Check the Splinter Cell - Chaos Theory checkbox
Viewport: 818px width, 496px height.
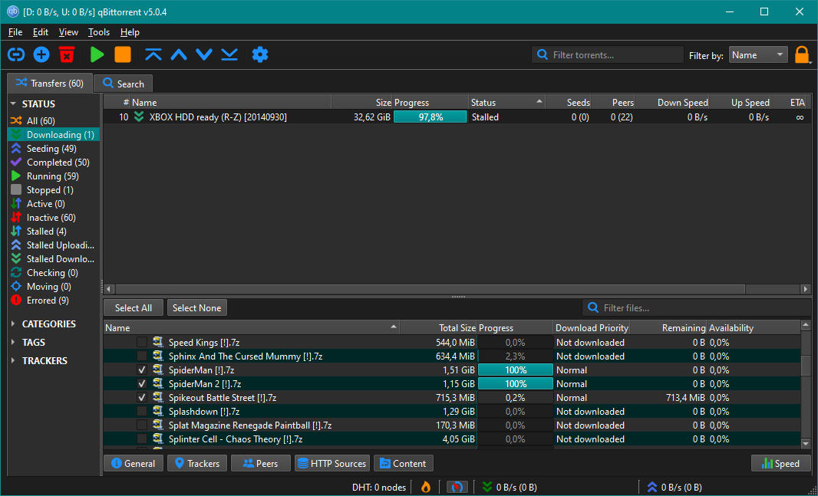[141, 439]
